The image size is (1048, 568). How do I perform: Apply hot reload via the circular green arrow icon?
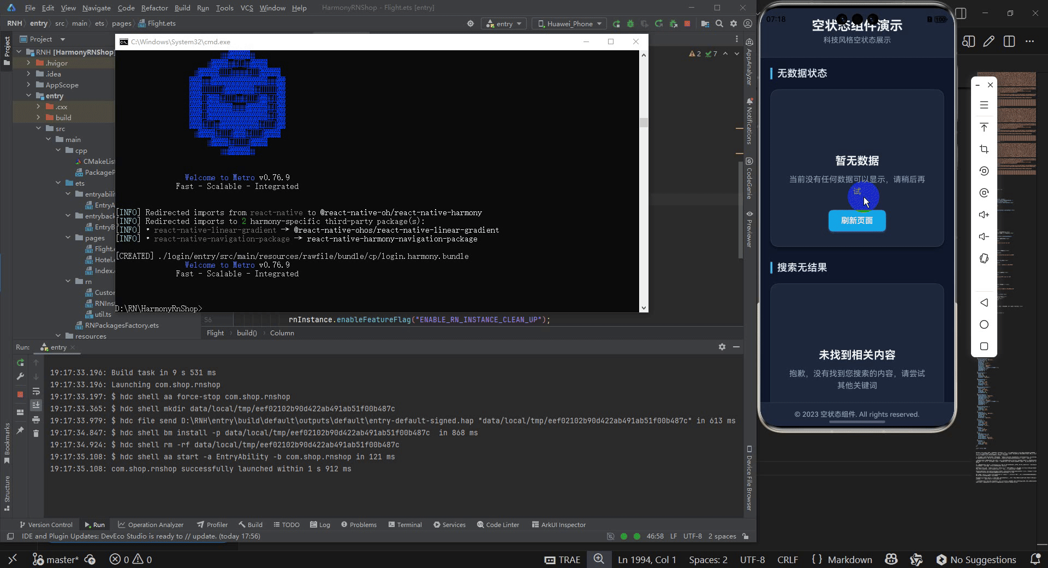tap(659, 23)
